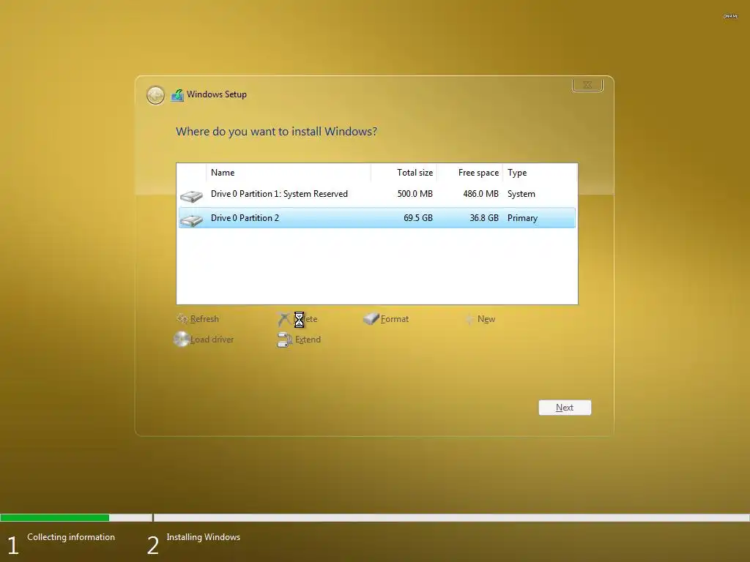The image size is (750, 562).
Task: Click the Refresh link
Action: [x=204, y=319]
